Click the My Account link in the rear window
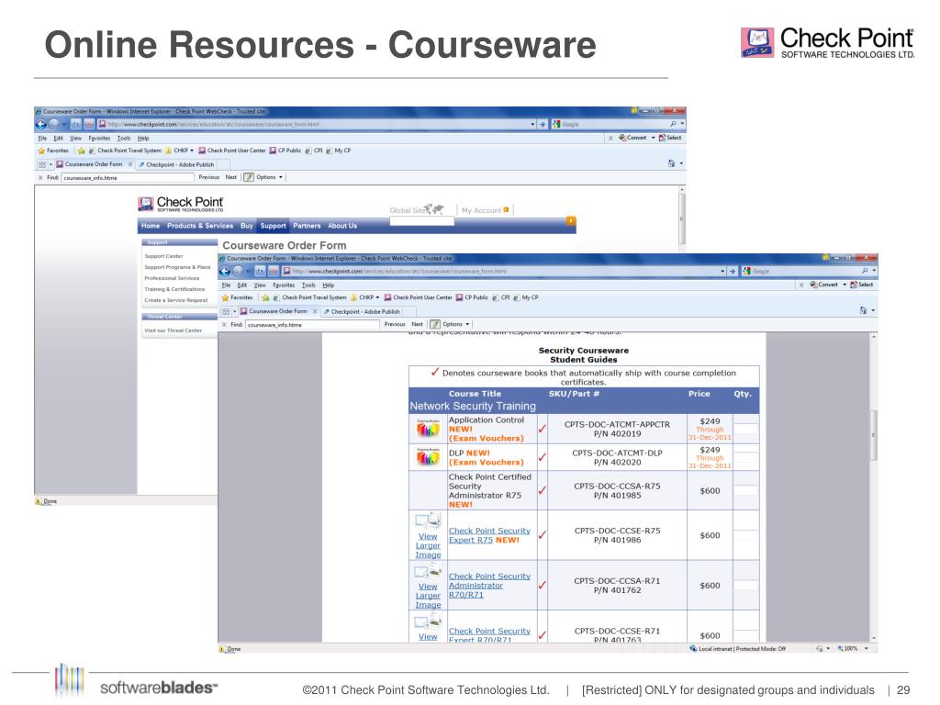The width and height of the screenshot is (940, 705). coord(481,210)
